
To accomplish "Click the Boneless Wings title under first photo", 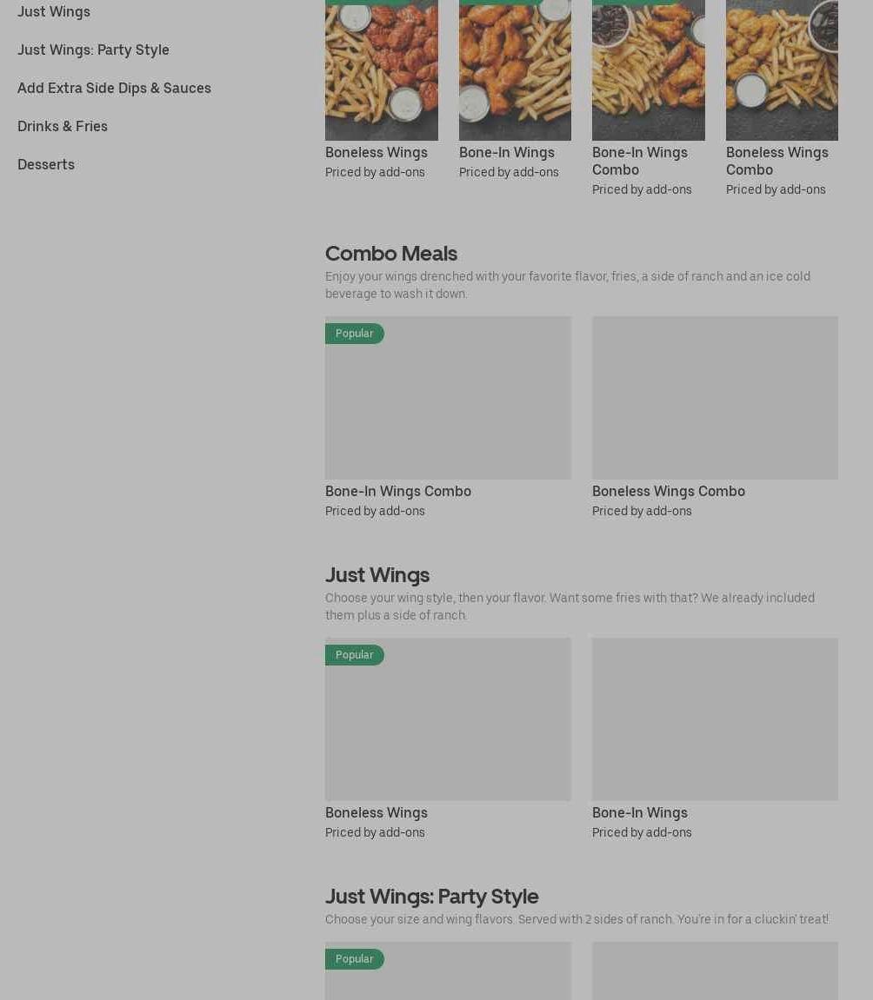I will tap(377, 152).
